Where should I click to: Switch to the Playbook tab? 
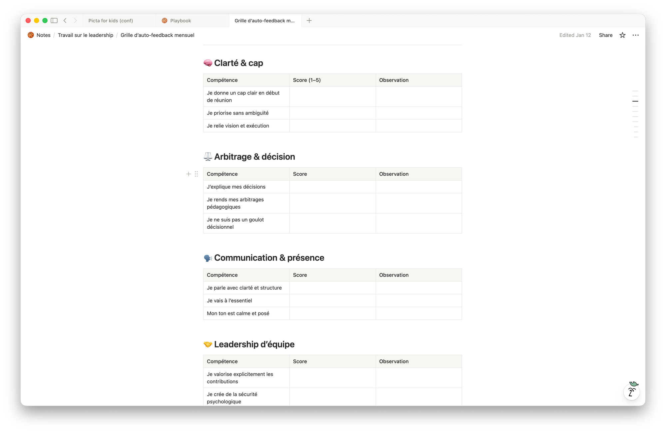coord(180,21)
